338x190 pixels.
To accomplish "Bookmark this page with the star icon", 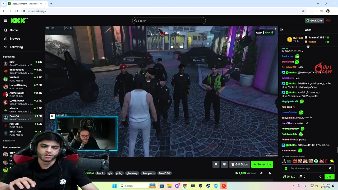I will pos(303,11).
